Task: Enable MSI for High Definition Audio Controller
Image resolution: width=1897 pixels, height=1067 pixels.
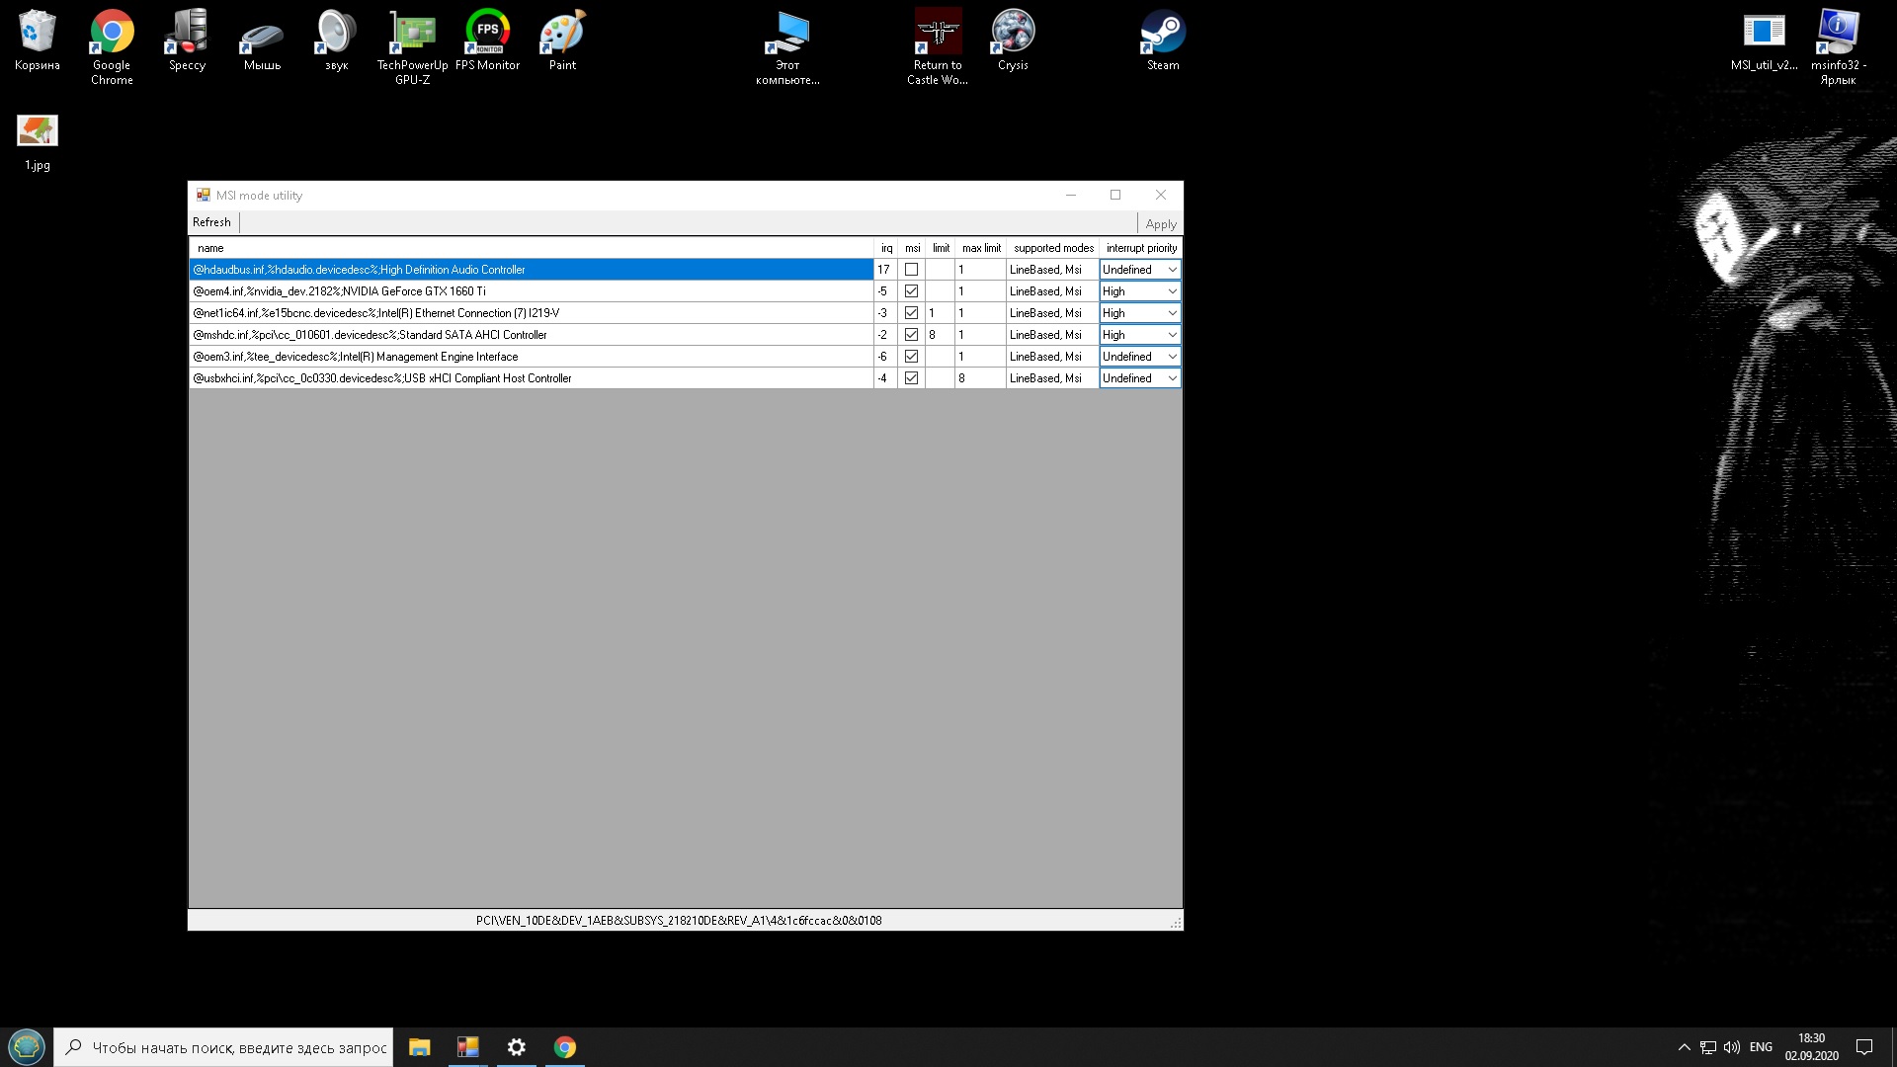Action: 911,270
